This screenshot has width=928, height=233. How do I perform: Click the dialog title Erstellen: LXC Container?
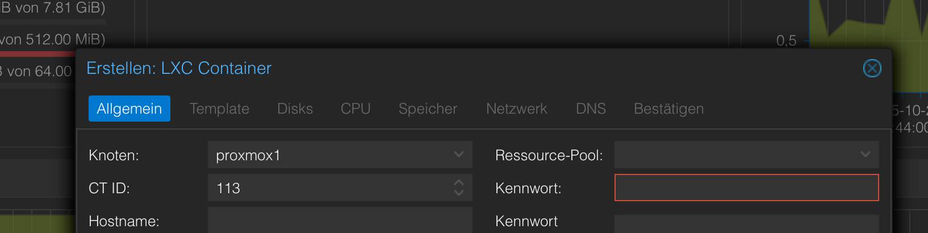coord(179,68)
